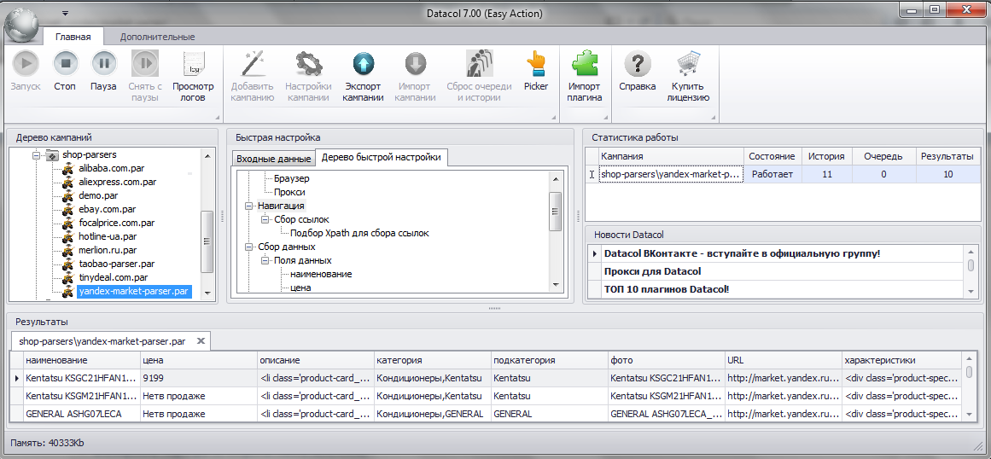Image resolution: width=991 pixels, height=459 pixels.
Task: Pause the campaign using the Пауза icon
Action: click(103, 64)
